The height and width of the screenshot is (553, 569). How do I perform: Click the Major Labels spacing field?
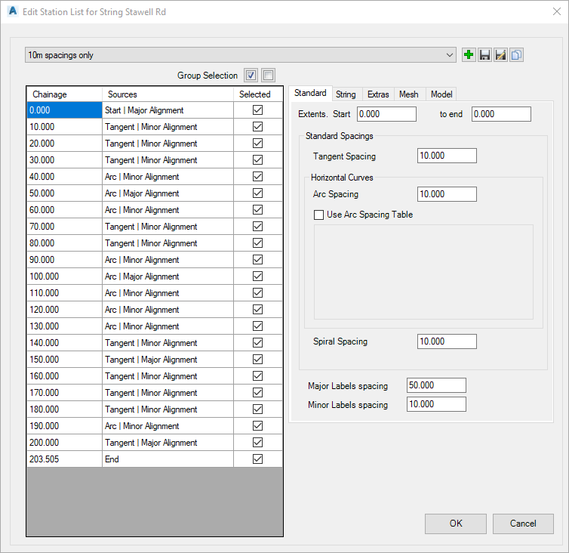click(x=436, y=385)
